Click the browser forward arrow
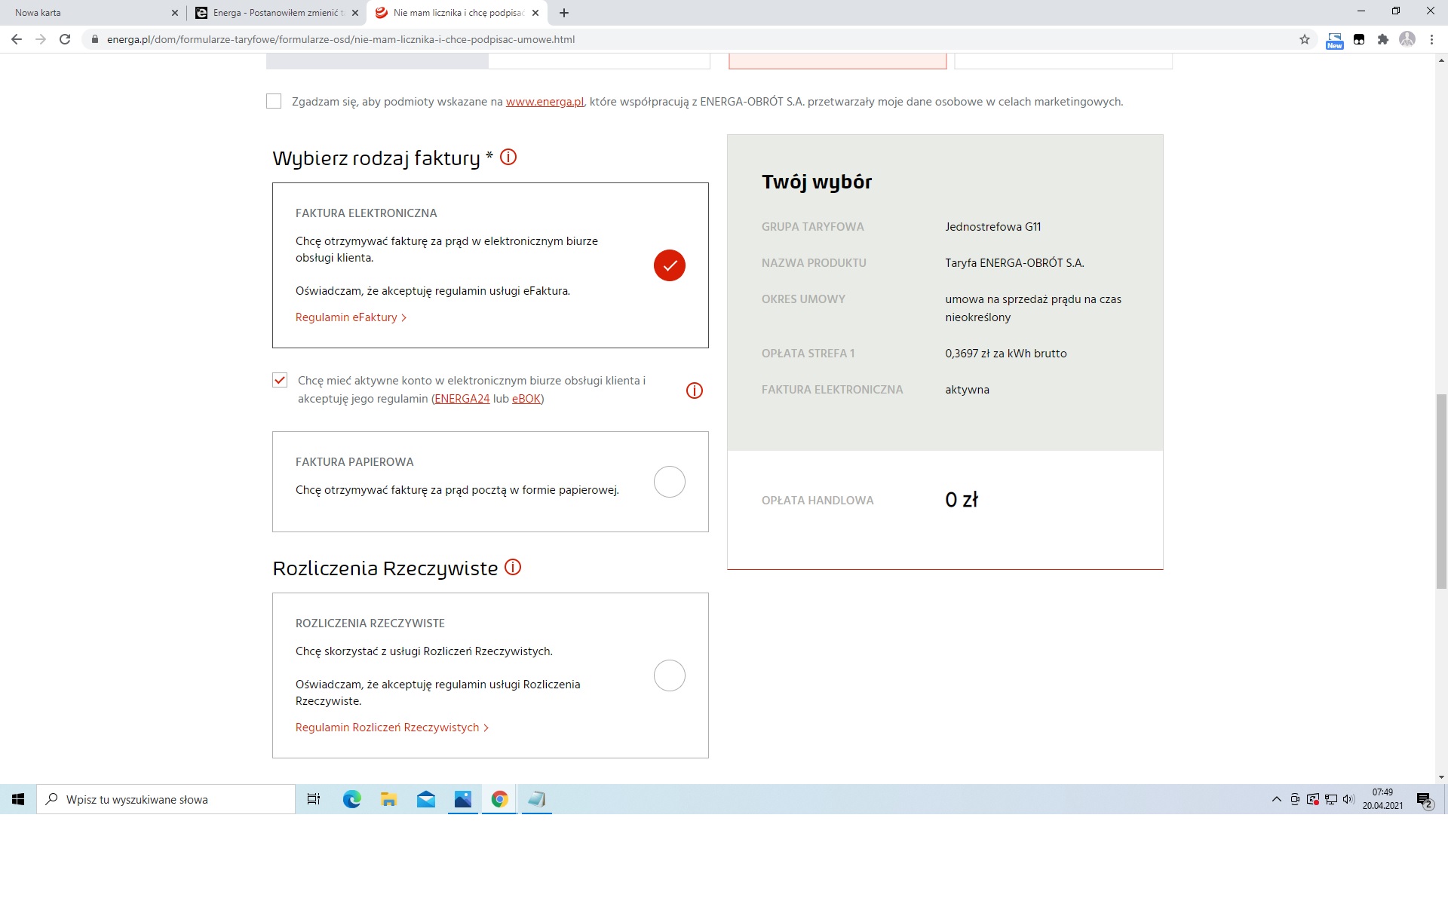 coord(41,39)
